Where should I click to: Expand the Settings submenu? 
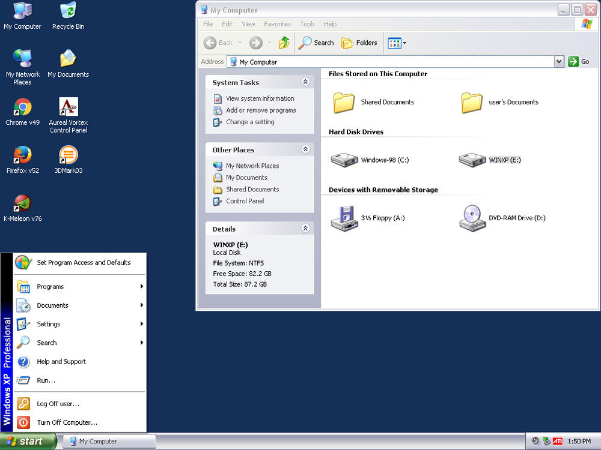pyautogui.click(x=79, y=324)
